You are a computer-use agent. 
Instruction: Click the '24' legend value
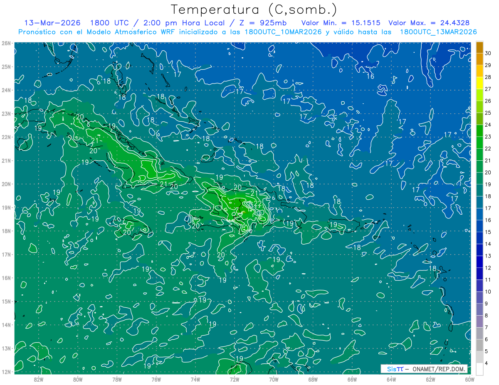click(488, 125)
